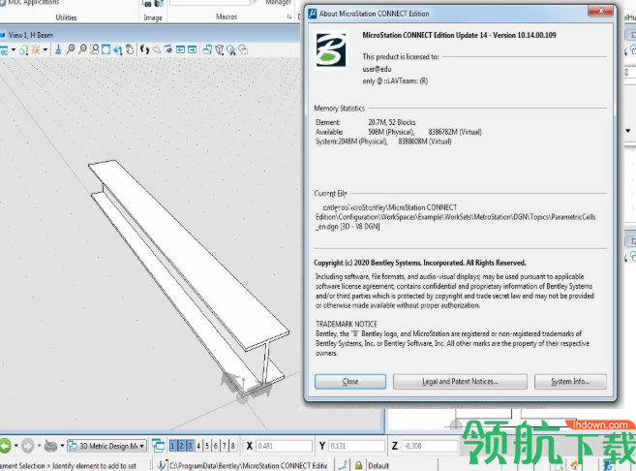Expand the brightness dropdown arrow

click(x=45, y=50)
